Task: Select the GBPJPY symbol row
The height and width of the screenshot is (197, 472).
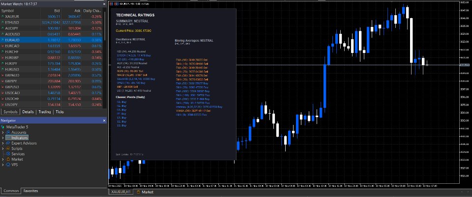Action: coord(52,81)
